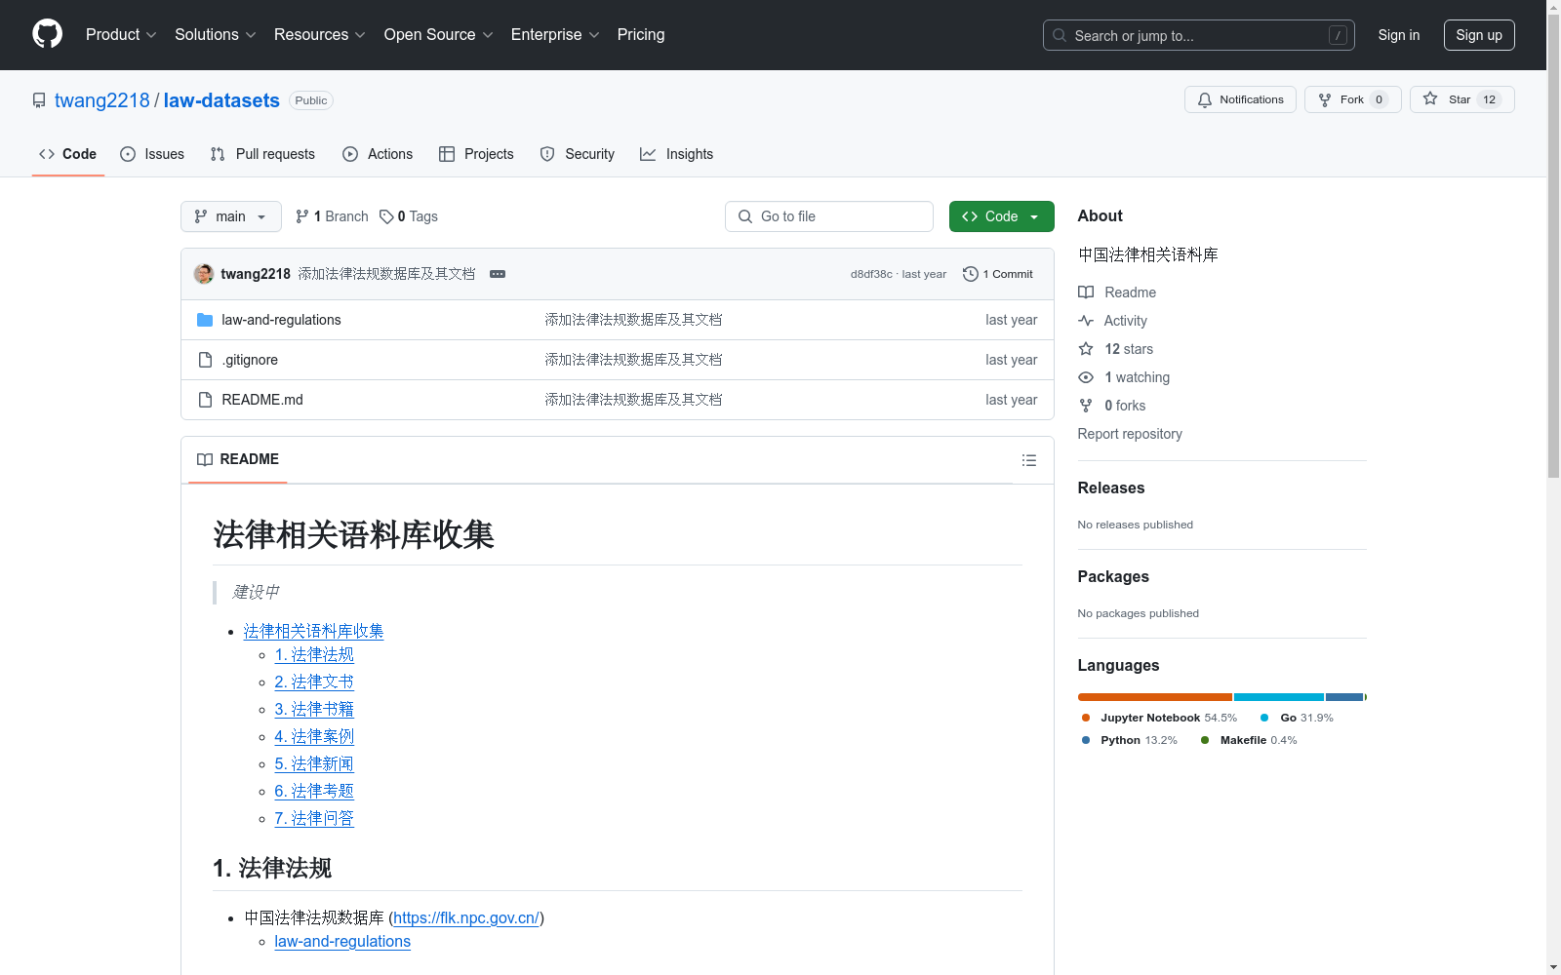The width and height of the screenshot is (1561, 975).
Task: Jump to 7. 法律问答 section
Action: (x=314, y=819)
